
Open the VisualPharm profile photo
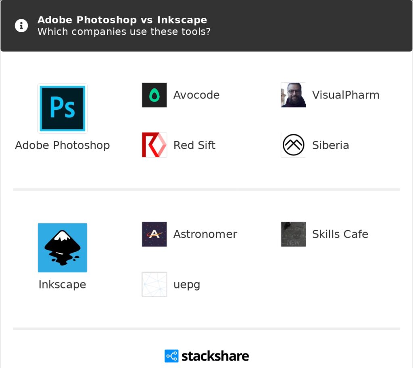coord(293,95)
